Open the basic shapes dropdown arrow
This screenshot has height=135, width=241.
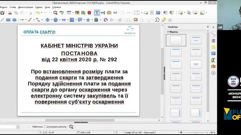52,20
